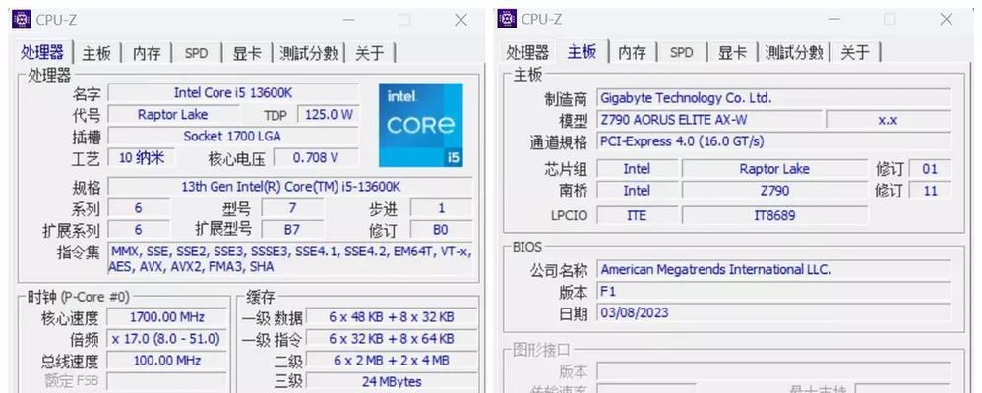982x393 pixels.
Task: Click the bus speed value 100.00 MHz
Action: tap(166, 361)
